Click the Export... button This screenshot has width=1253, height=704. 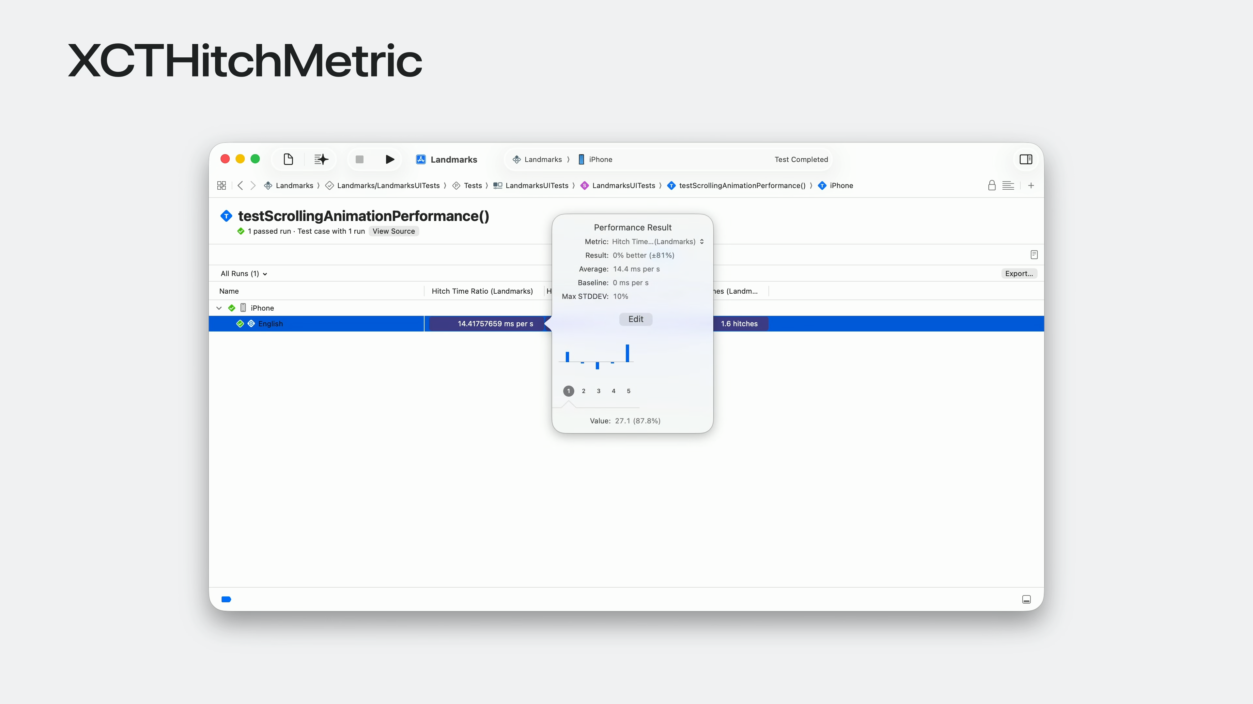tap(1018, 273)
